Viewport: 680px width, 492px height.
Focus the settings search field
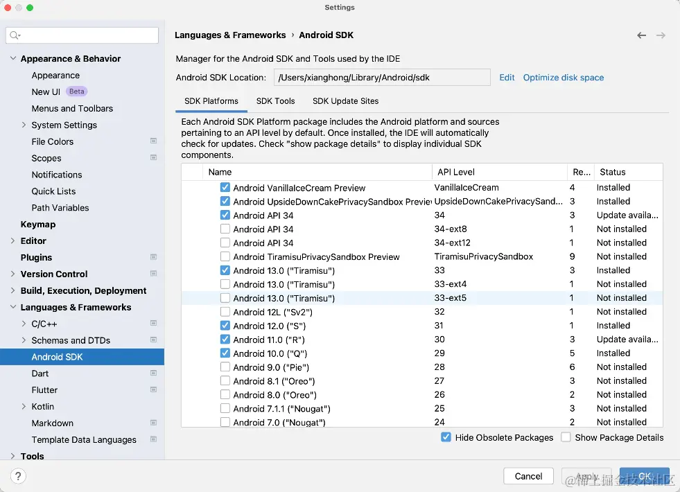[82, 35]
